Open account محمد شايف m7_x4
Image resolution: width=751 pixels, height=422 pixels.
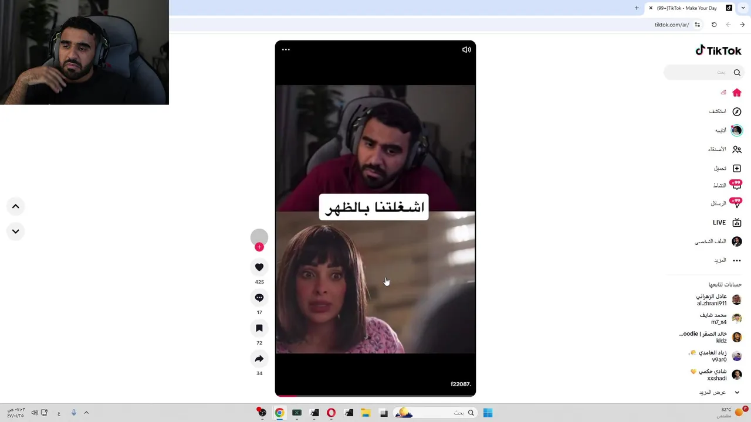tap(720, 318)
